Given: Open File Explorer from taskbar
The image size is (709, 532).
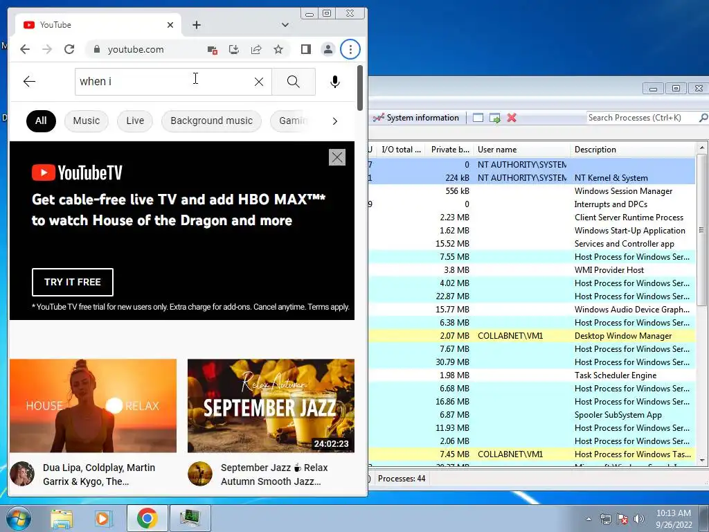Looking at the screenshot, I should 62,518.
